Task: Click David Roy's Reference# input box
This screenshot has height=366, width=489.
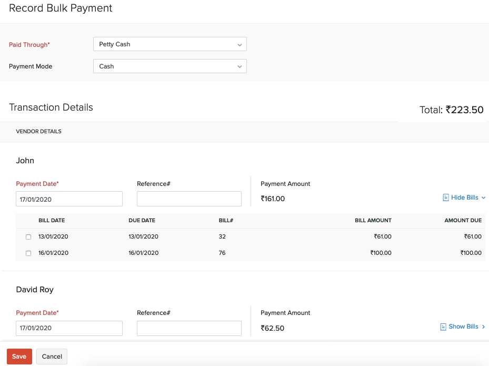Action: pyautogui.click(x=189, y=328)
